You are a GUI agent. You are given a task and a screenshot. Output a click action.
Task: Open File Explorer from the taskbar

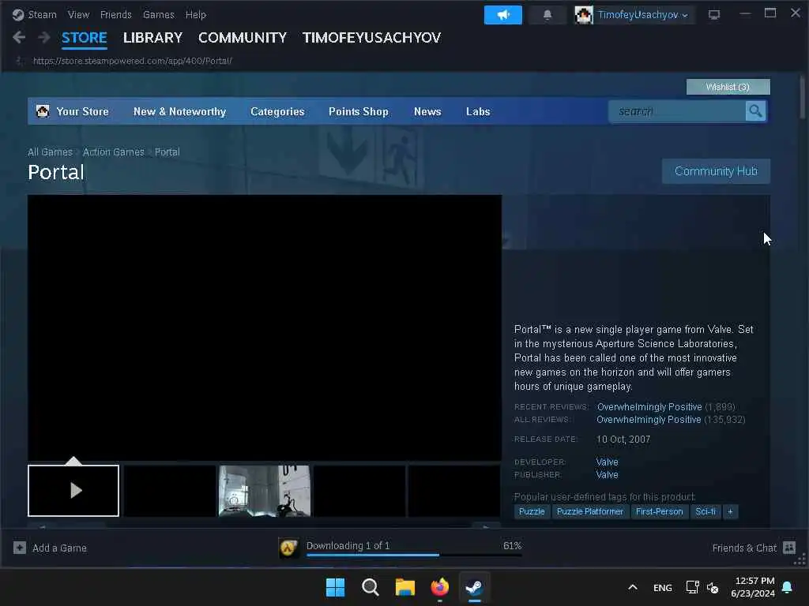click(405, 587)
